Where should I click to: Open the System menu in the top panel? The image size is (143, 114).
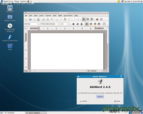[23, 1]
